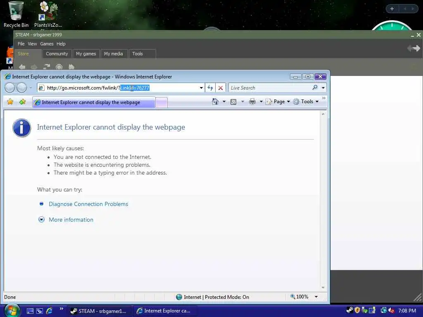Open IE's recent pages dropdown arrow
Screen dimensions: 423x317
pos(31,88)
